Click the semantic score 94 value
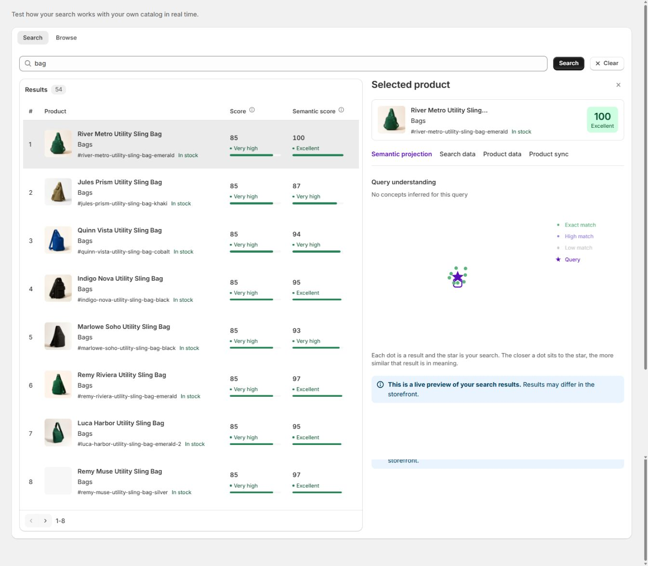 coord(296,234)
